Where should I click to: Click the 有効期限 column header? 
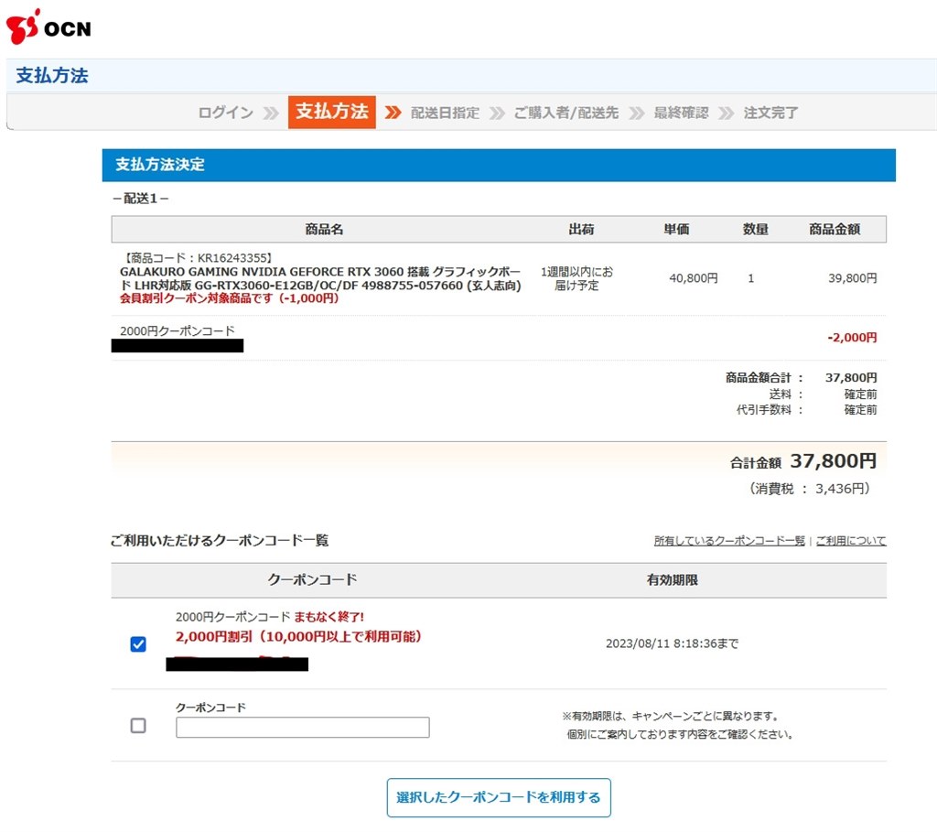tap(673, 579)
